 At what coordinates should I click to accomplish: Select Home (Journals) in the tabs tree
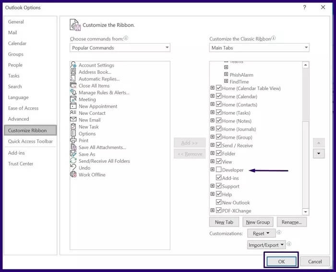tap(239, 129)
